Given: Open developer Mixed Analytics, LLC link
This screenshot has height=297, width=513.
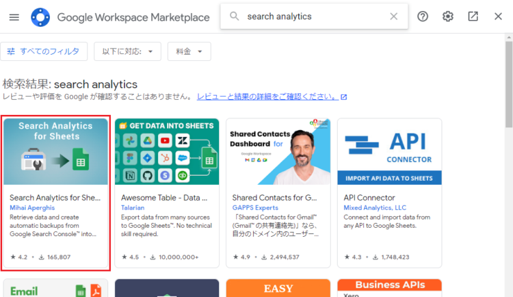Looking at the screenshot, I should (375, 208).
